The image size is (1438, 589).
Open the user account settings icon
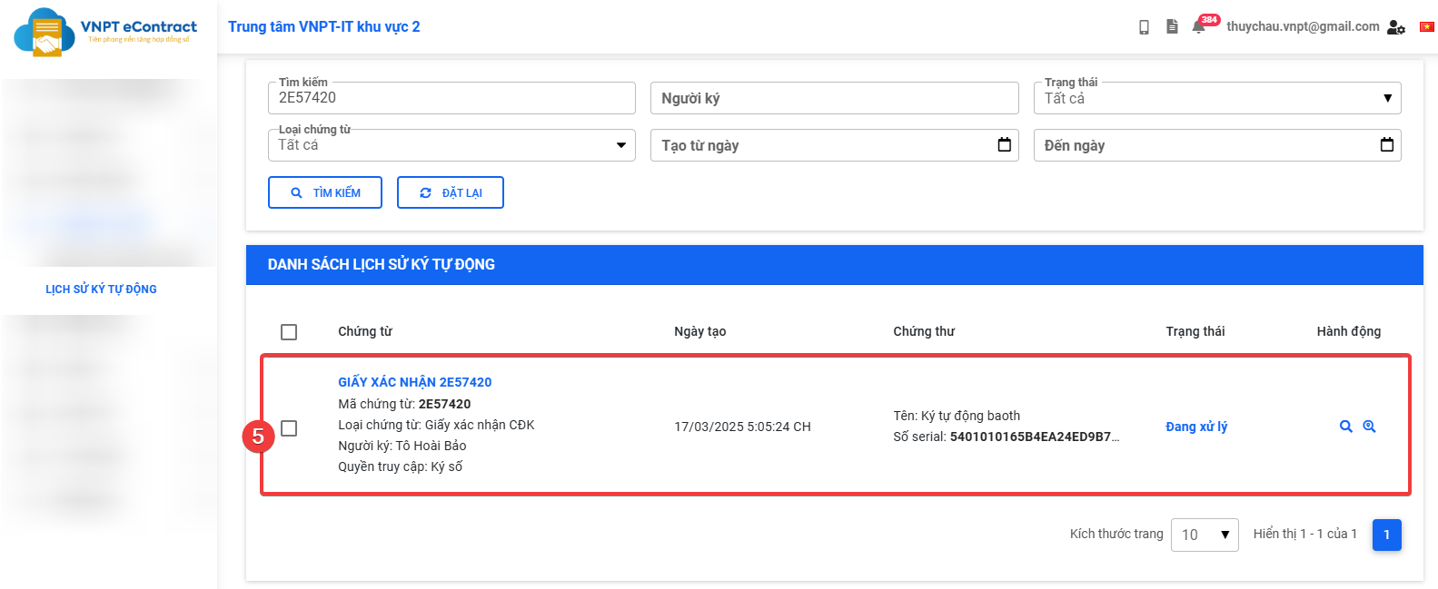tap(1396, 27)
